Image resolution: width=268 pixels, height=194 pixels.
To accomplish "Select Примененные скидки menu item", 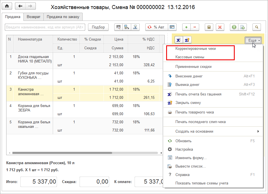I will coord(213,67).
